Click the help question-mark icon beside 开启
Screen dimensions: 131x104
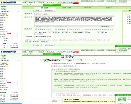[x=47, y=42]
